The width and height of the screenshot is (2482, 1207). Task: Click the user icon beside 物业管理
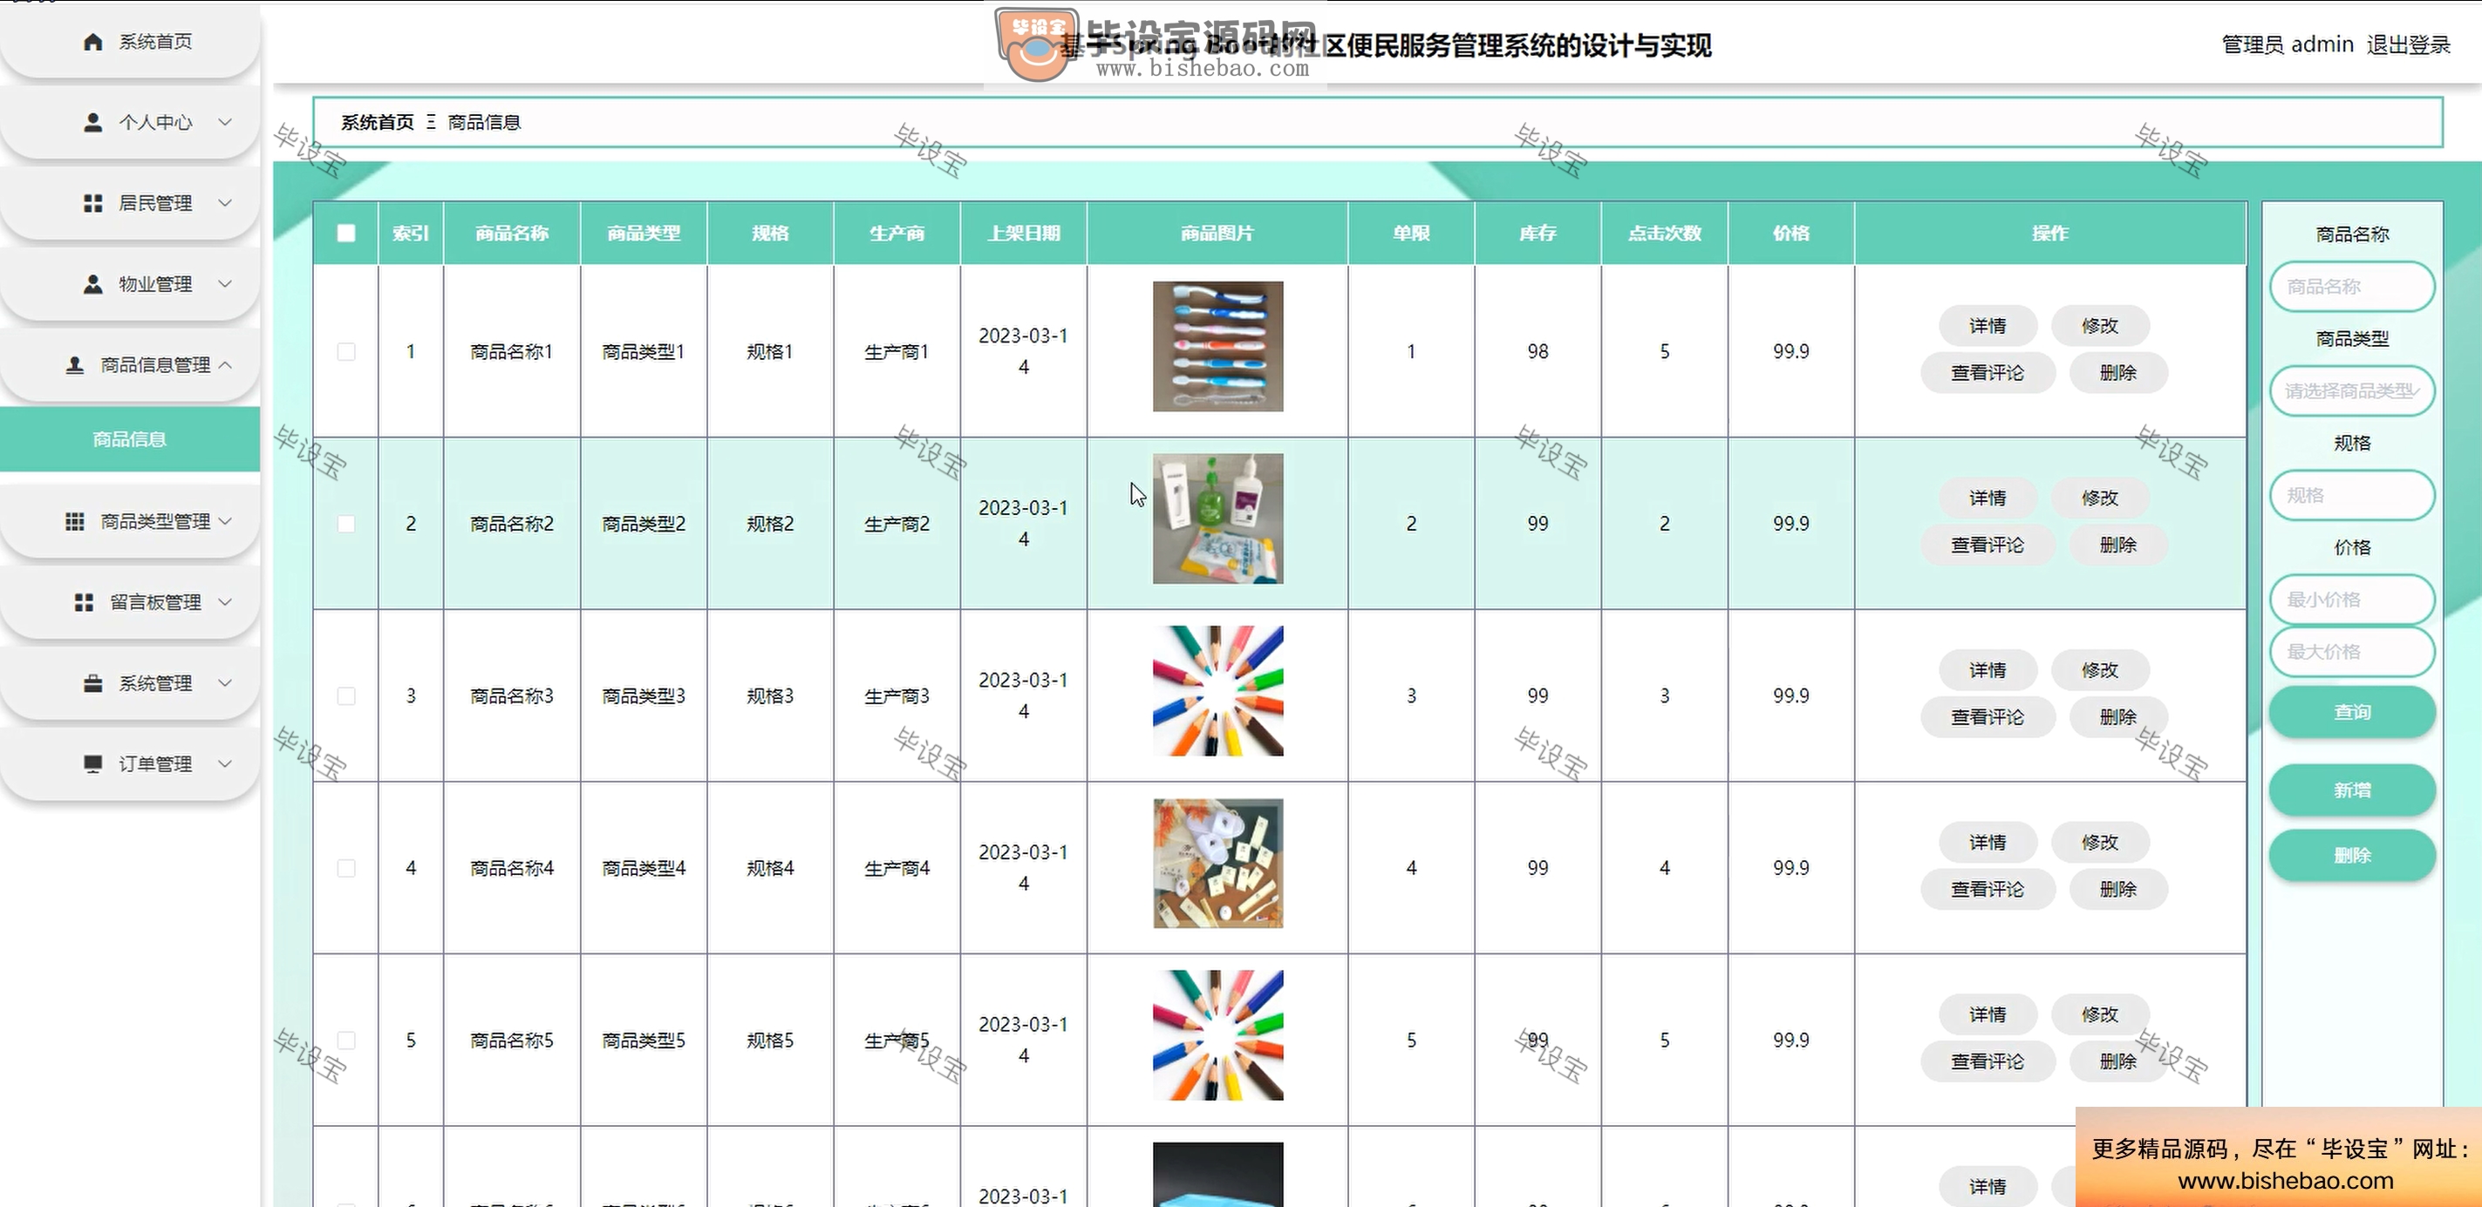click(x=92, y=284)
